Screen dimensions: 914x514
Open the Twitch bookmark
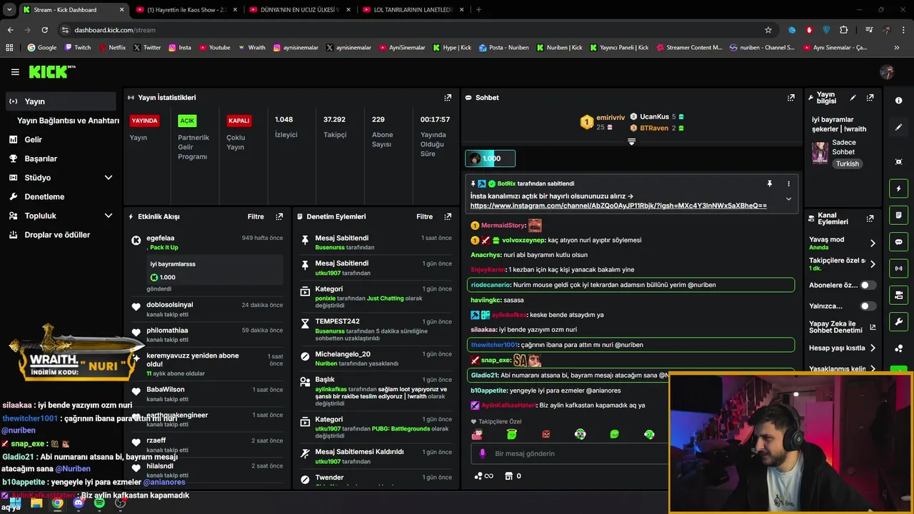point(78,48)
